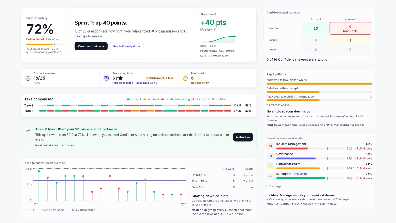Screen dimensions: 396x223
Task: Click the Below target label
Action: click(x=35, y=39)
